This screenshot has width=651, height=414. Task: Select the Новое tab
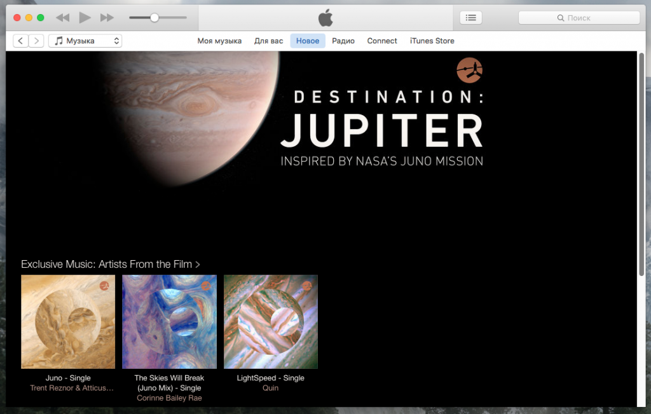pyautogui.click(x=308, y=41)
